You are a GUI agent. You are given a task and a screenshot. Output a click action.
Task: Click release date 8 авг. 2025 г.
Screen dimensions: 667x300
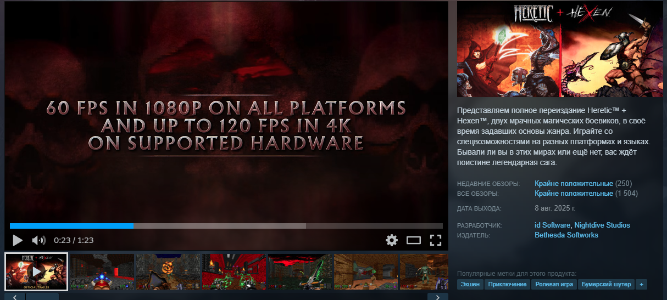(x=555, y=208)
